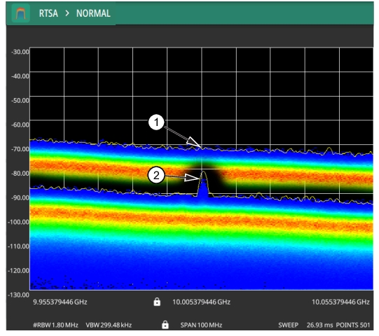Edit stop frequency 10.055379446 GHz

click(x=340, y=302)
